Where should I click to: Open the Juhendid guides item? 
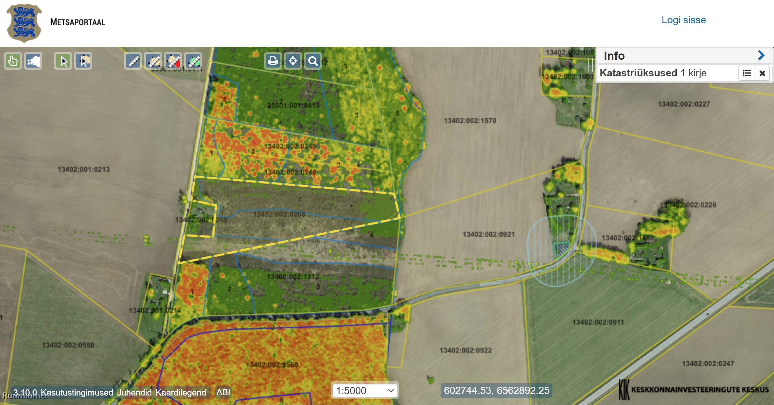point(134,392)
